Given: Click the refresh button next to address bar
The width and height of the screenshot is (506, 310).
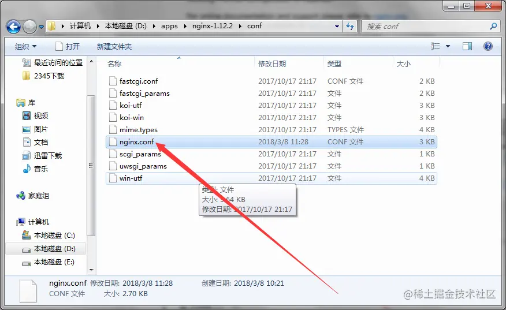Looking at the screenshot, I should (350, 27).
